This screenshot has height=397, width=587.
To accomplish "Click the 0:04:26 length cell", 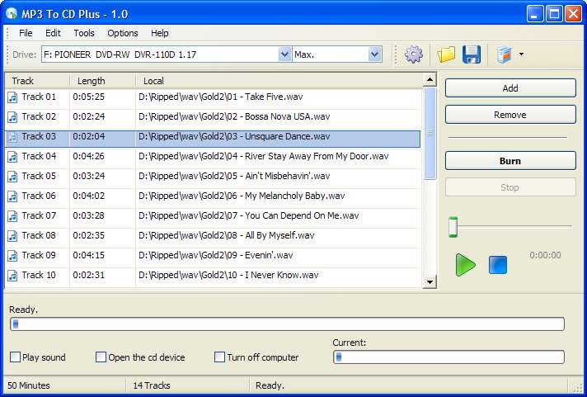I will [89, 156].
